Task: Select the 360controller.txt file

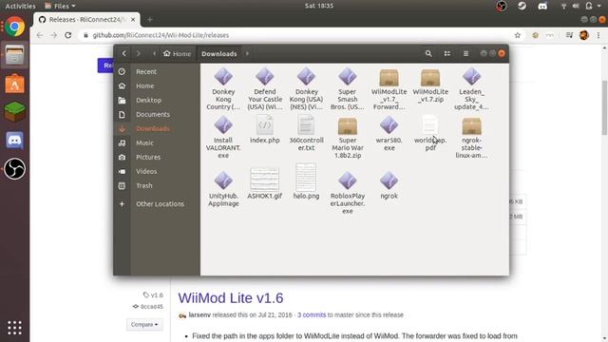Action: pyautogui.click(x=306, y=133)
